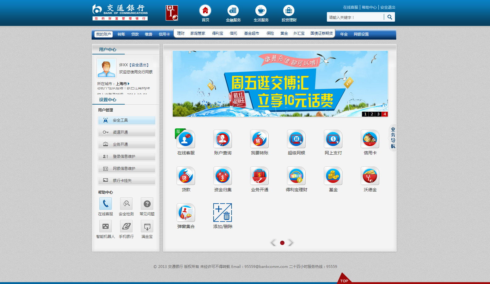Switch banner to slide 4

point(385,114)
